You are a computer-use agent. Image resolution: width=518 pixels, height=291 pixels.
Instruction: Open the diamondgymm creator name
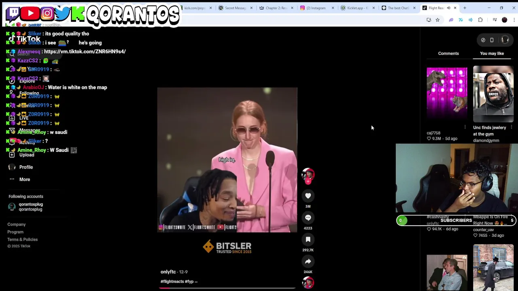pyautogui.click(x=486, y=141)
